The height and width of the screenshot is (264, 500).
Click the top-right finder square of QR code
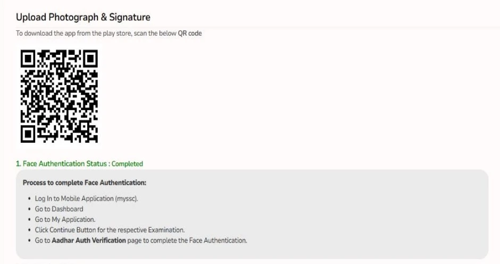[x=90, y=59]
